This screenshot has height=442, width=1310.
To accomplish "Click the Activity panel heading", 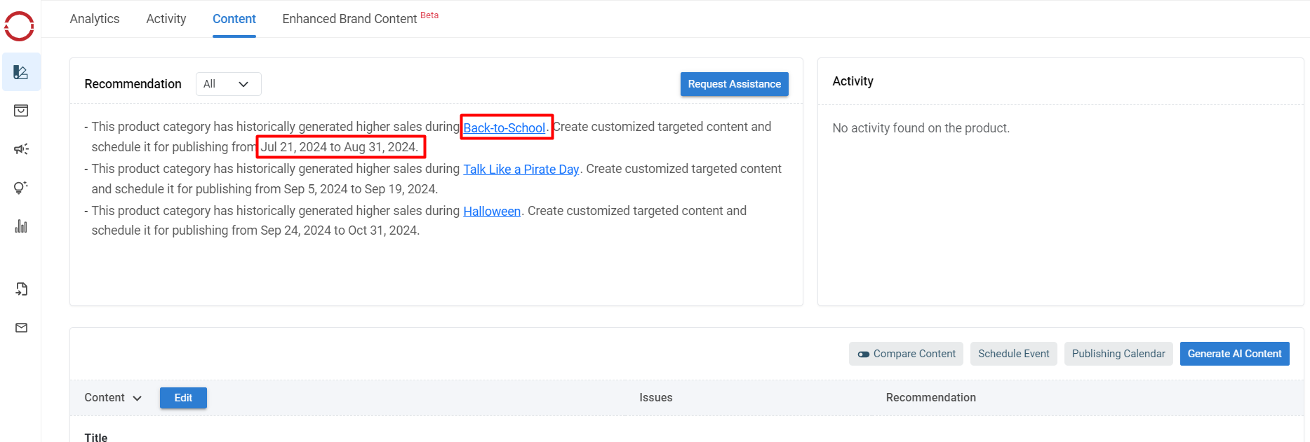I will pos(853,81).
